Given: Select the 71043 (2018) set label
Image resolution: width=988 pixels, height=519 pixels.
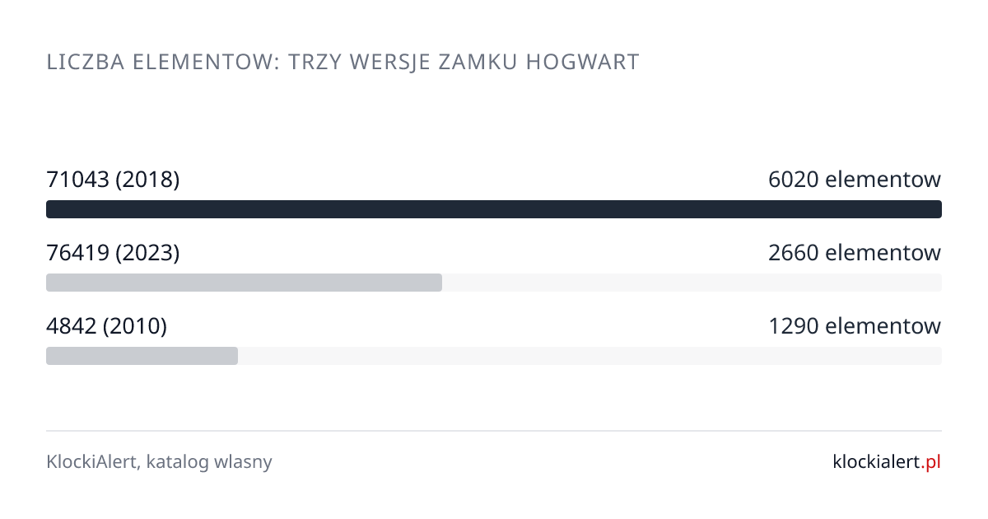Looking at the screenshot, I should click(113, 180).
